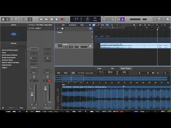The image size is (171, 128).
Task: Toggle the Show Automation button in tracks menu bar
Action: [98, 25]
